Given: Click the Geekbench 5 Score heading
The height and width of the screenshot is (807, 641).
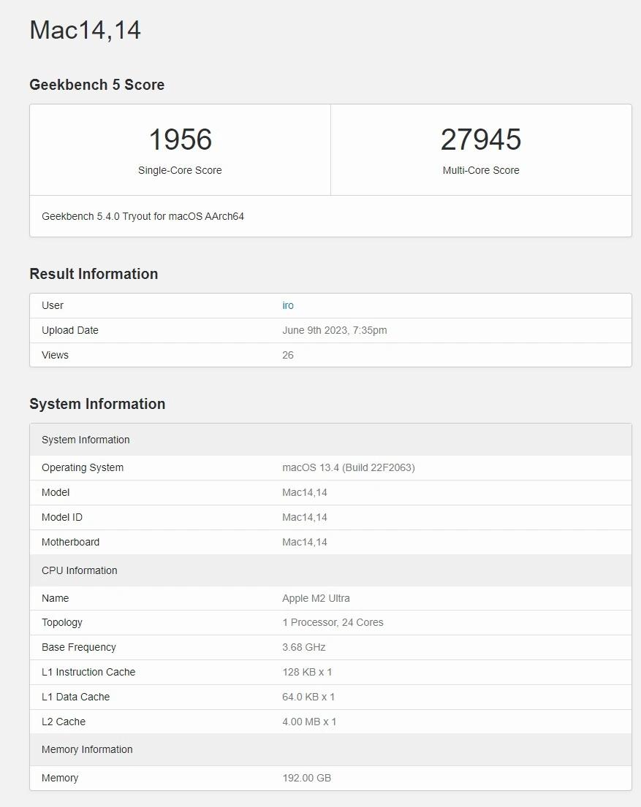Looking at the screenshot, I should 96,85.
